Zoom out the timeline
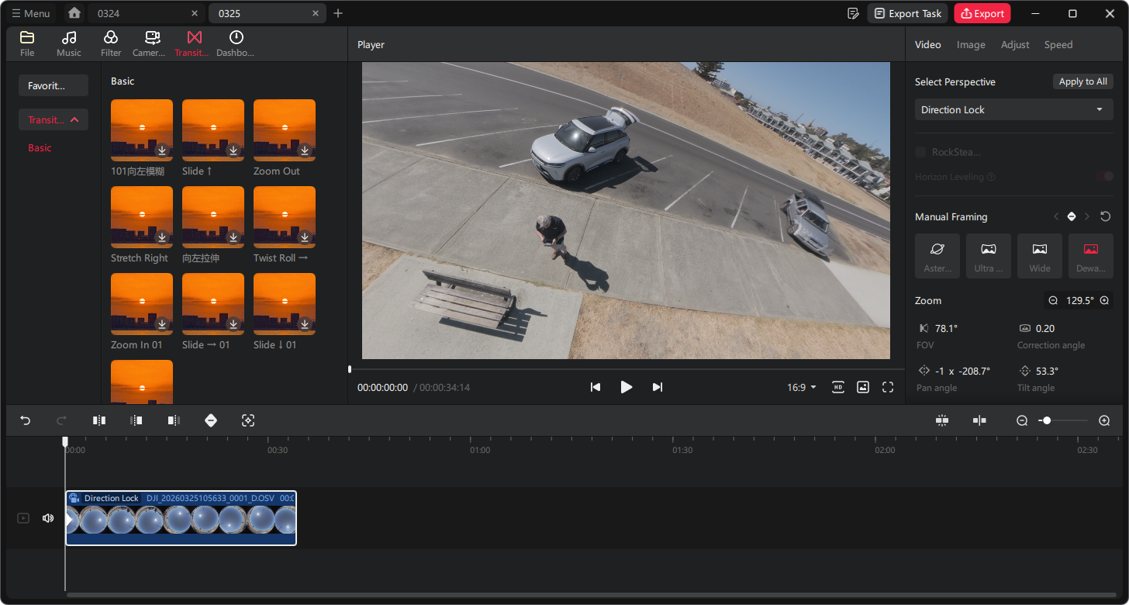Screen dimensions: 1129x605 coord(1022,420)
